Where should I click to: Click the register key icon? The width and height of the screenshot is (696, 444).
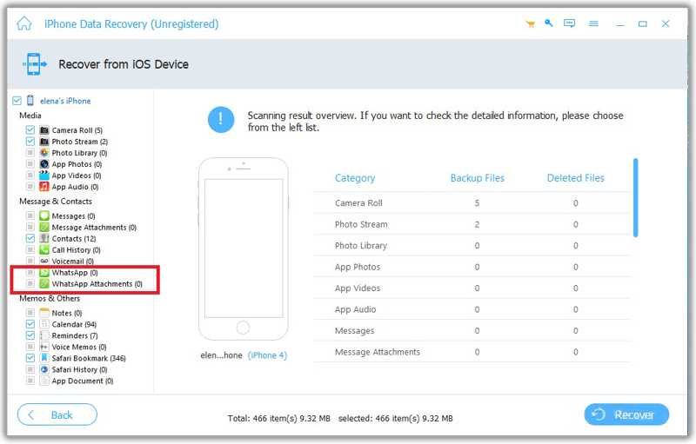click(x=549, y=23)
